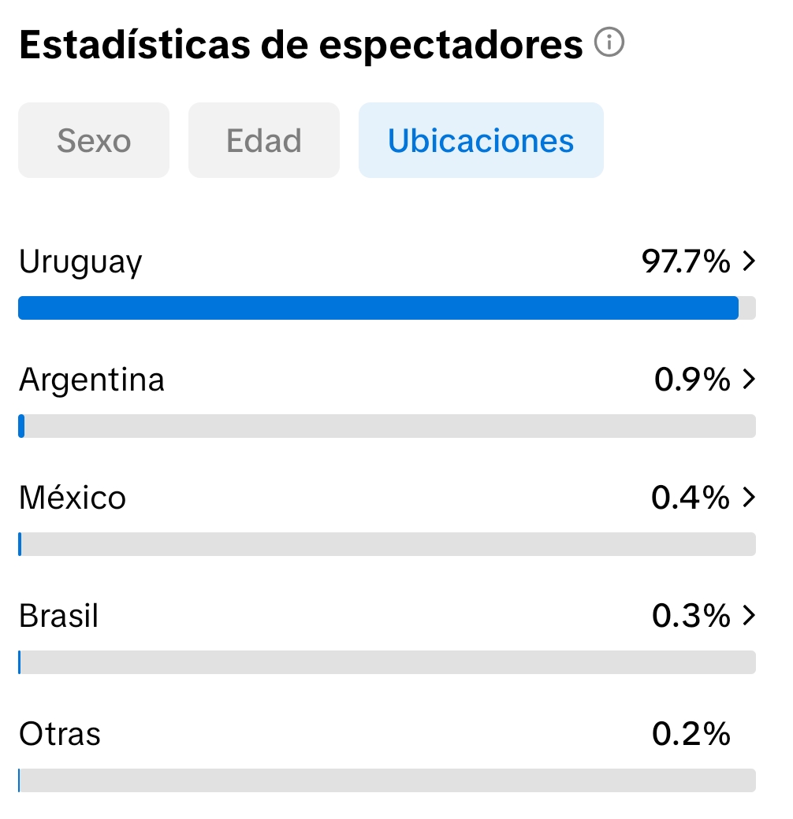Click the Brasil progress bar

386,662
